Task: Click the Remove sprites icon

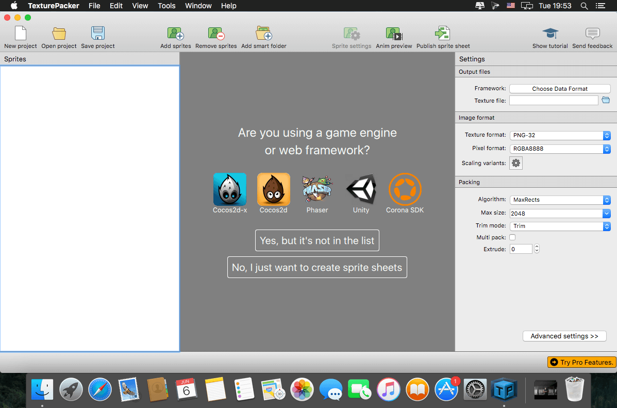Action: click(x=216, y=34)
